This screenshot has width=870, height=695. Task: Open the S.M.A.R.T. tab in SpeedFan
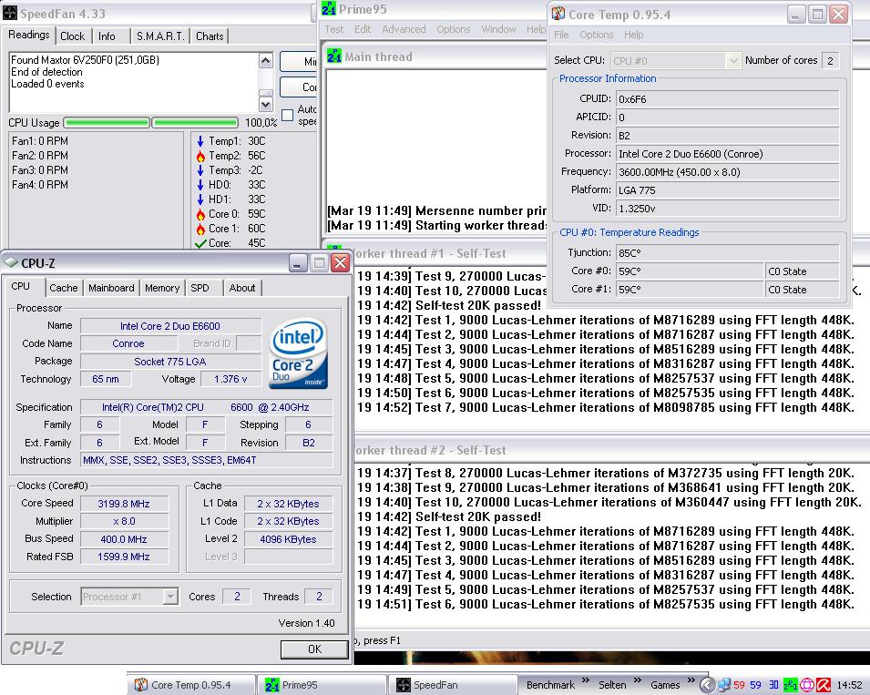tap(160, 36)
